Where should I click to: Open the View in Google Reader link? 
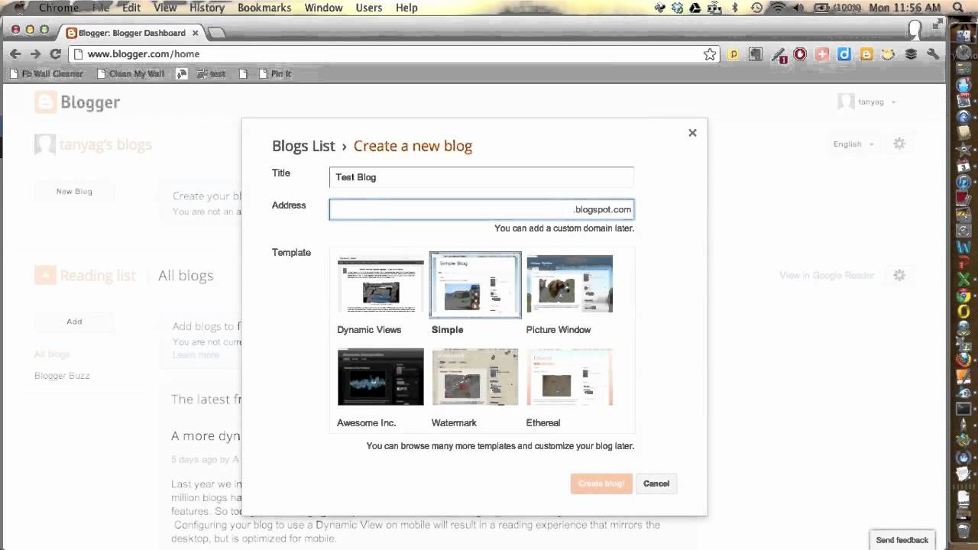(x=827, y=275)
